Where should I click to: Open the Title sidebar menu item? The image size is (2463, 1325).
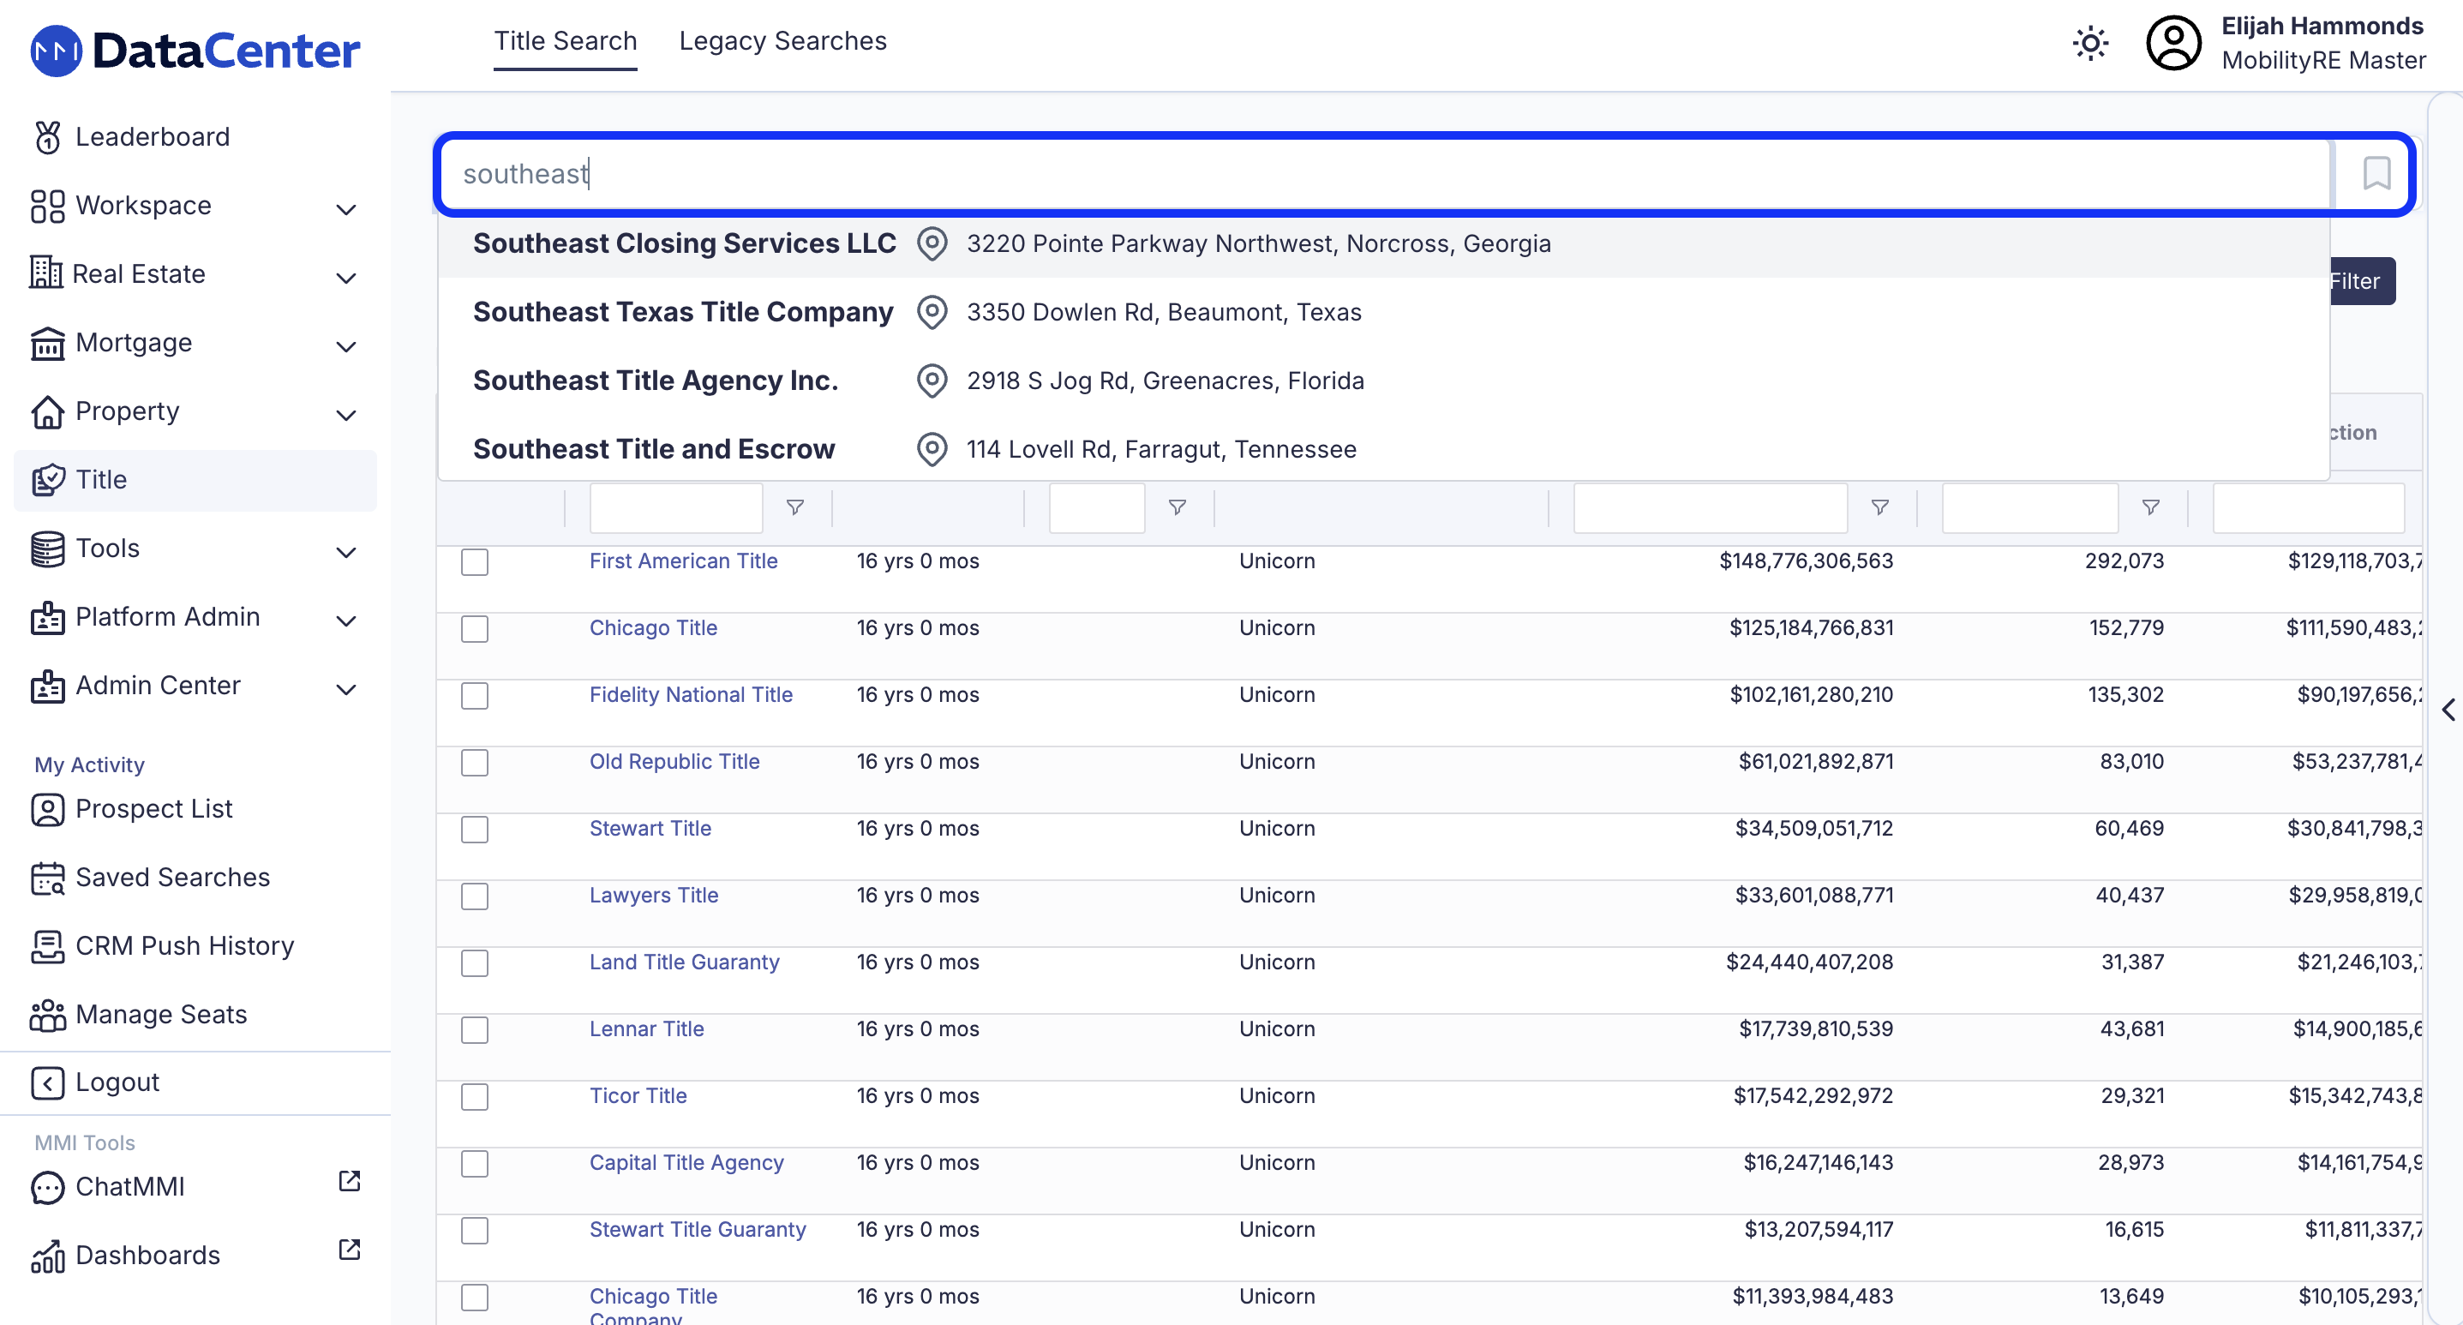coord(195,480)
